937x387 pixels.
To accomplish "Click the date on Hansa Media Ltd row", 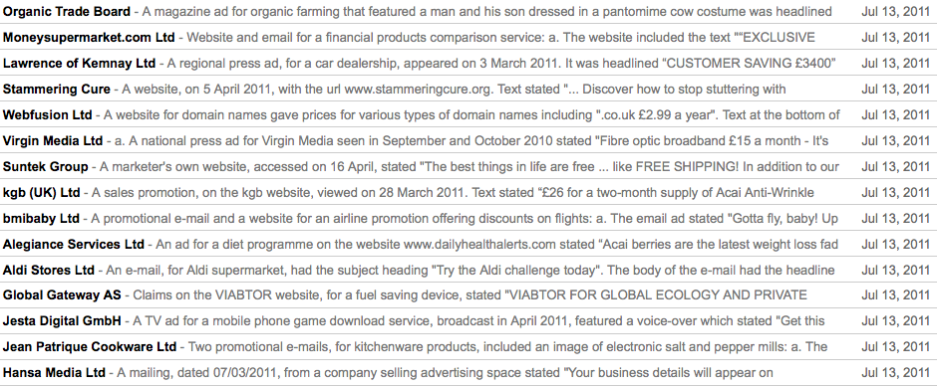I will tap(896, 373).
